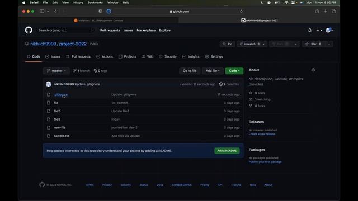Switch to the Security tab

[x=168, y=56]
